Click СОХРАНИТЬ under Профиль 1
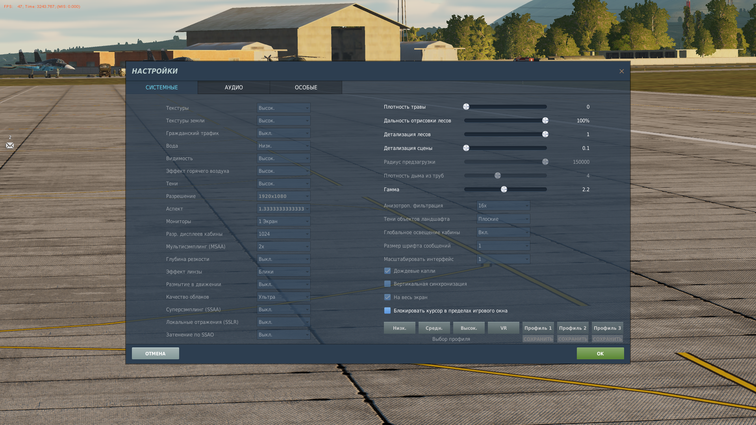Viewport: 756px width, 425px height. (x=538, y=339)
